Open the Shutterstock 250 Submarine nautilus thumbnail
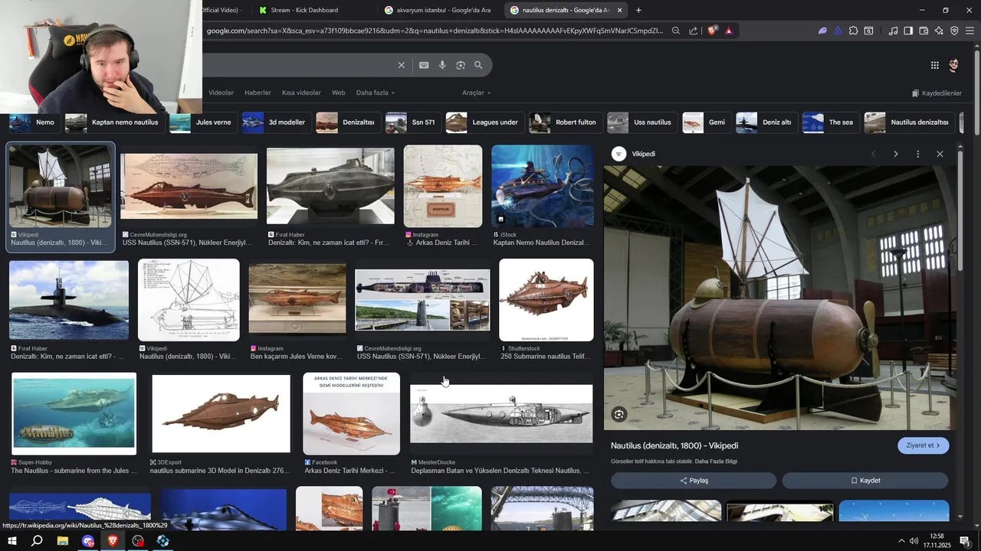Screen dimensions: 981x551 546,300
